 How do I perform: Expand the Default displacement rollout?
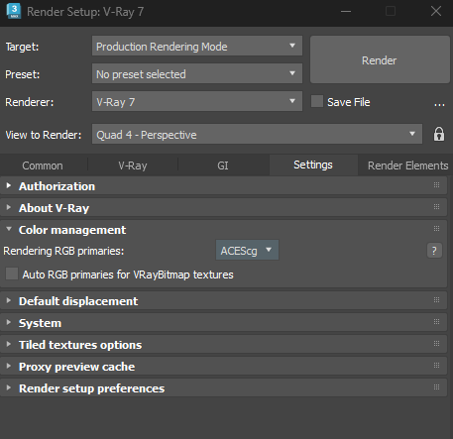coord(223,301)
